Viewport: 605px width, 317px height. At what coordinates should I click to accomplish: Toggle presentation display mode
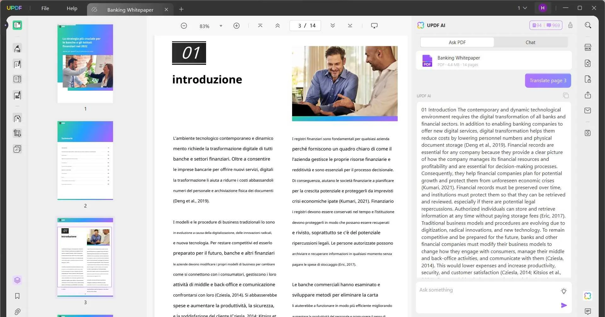[374, 25]
